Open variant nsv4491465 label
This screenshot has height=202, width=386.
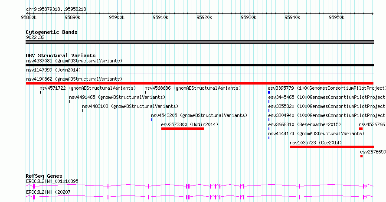(x=117, y=97)
